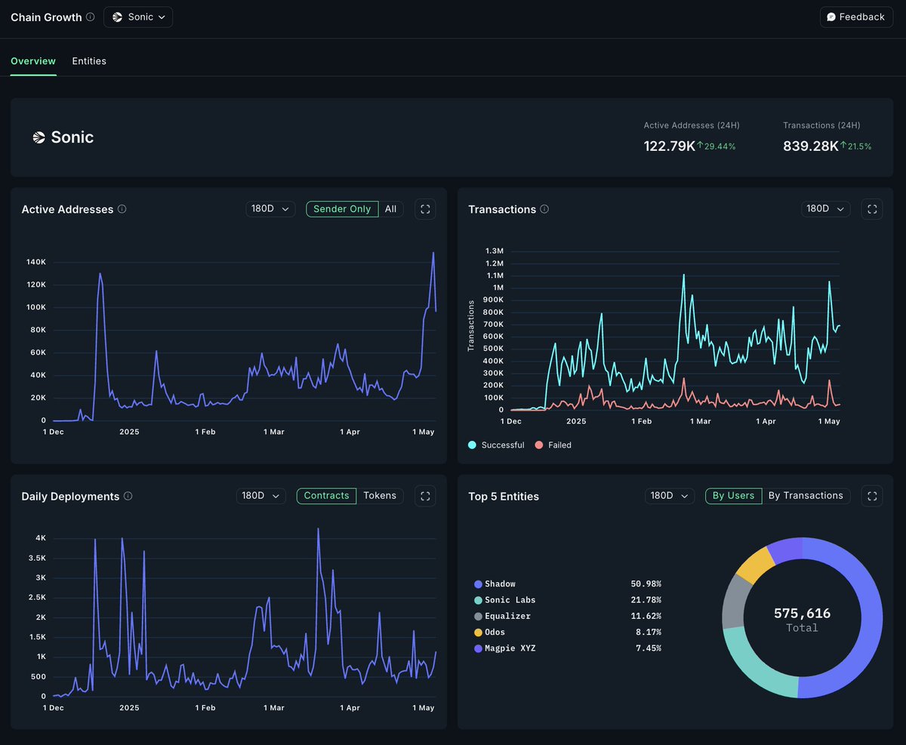Viewport: 906px width, 745px height.
Task: Click the 7.45% Magpie XYZ percentage
Action: (x=649, y=648)
